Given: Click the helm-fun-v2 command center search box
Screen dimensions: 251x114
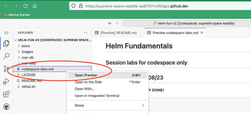Looking at the screenshot, I should 187,23.
